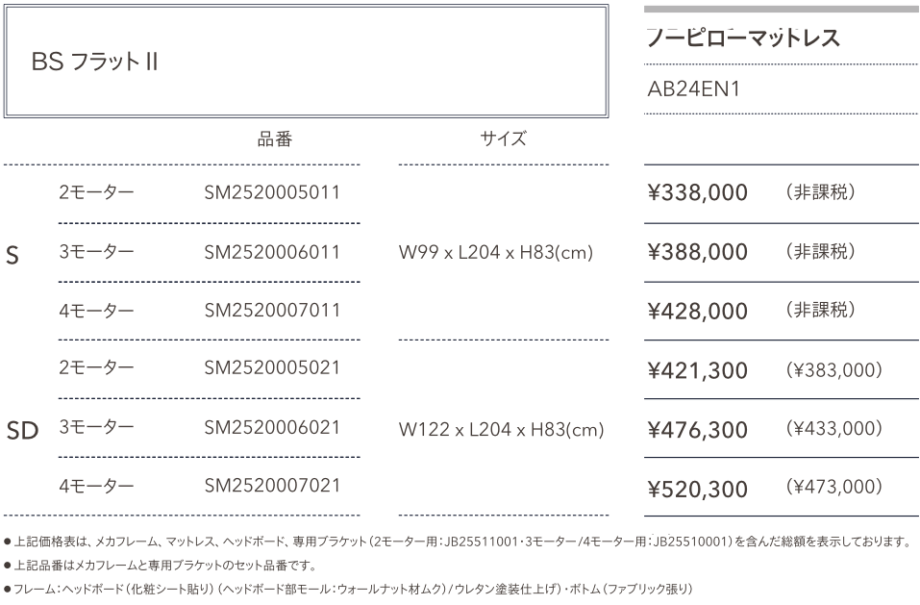
Task: Select the ノーピローマットレス heading
Action: 743,38
